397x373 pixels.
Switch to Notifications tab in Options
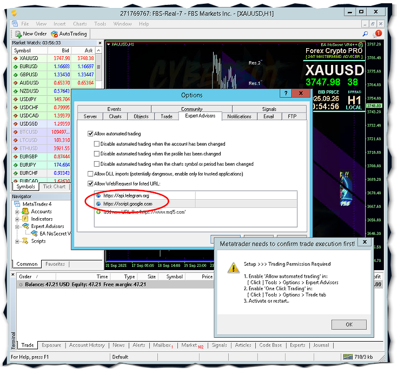[239, 116]
